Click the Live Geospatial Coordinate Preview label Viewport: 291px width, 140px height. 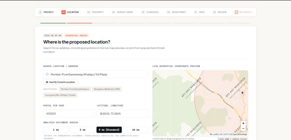pos(176,66)
